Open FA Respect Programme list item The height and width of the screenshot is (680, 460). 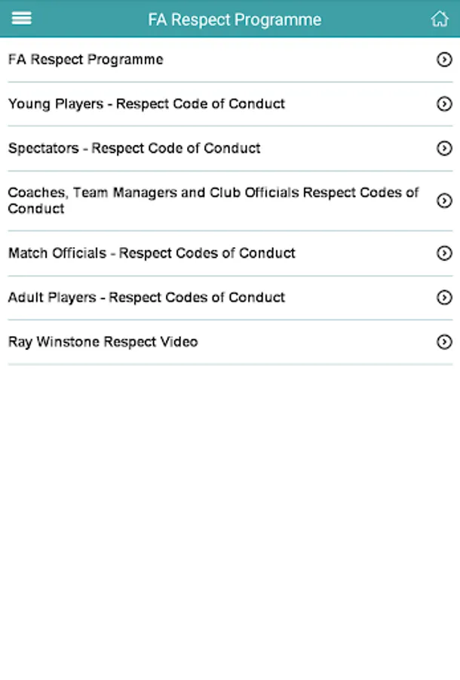coord(86,60)
